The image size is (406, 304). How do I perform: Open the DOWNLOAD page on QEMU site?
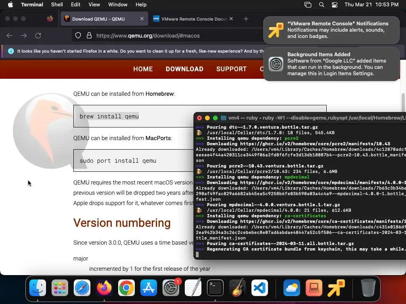click(184, 69)
